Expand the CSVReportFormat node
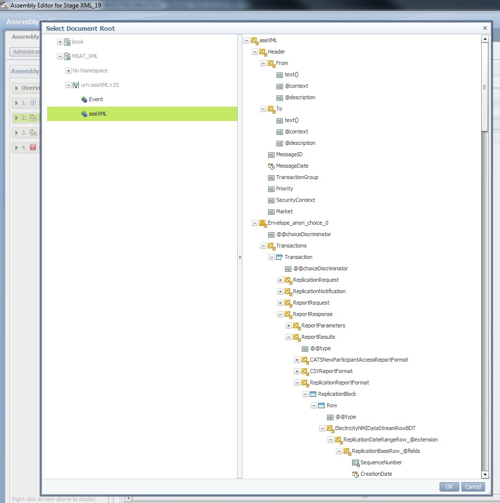 [297, 372]
